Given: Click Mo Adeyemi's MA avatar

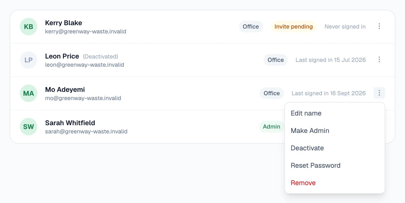Looking at the screenshot, I should pos(29,93).
